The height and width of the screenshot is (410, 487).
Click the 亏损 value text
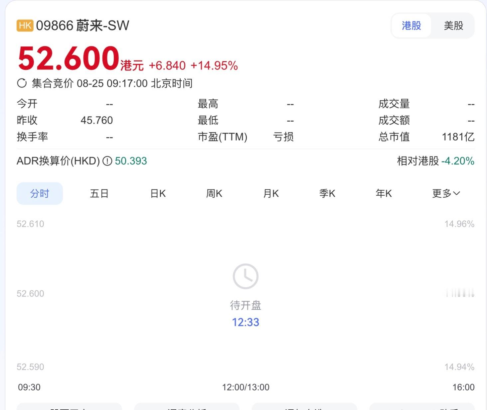[283, 137]
